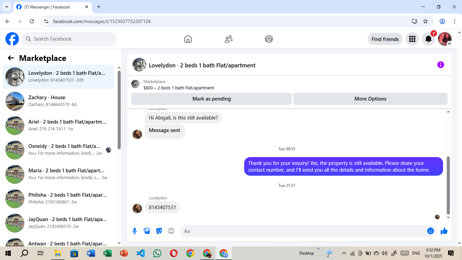
Task: Click the 'Hi Abigail, is this still available?' message
Action: pos(183,118)
